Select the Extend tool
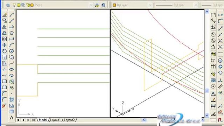This screenshot has height=126, width=224. pos(5,75)
